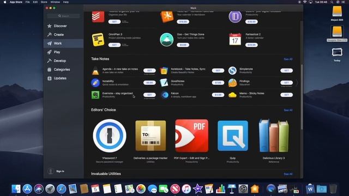Click GET for Notebook - Take Notes
Screen dimensions: 349x196
point(218,70)
